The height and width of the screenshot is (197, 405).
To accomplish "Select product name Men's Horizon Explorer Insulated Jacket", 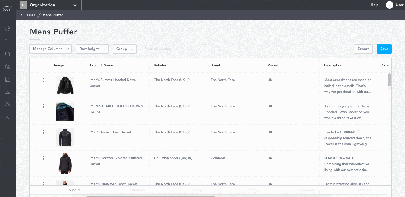I will pyautogui.click(x=116, y=161).
